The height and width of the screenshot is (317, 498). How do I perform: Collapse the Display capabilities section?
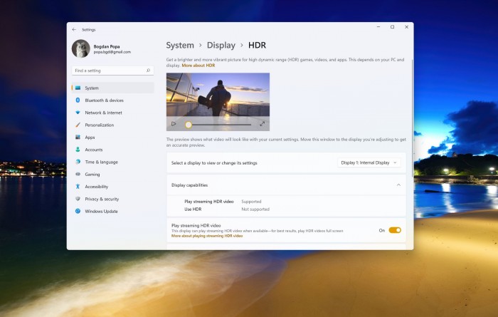398,185
